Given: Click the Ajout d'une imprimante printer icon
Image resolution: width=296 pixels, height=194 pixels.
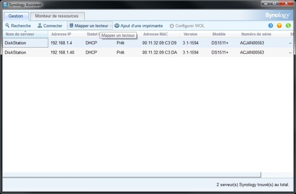Looking at the screenshot, I should coord(117,26).
